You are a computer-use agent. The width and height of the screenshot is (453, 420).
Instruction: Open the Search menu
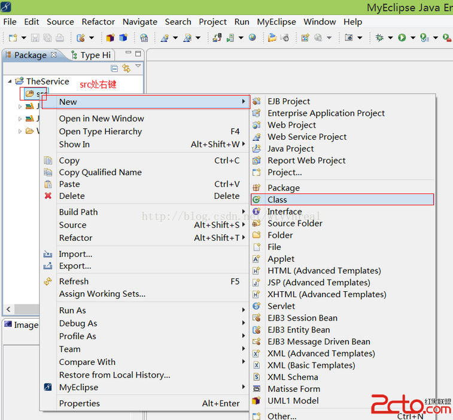178,22
